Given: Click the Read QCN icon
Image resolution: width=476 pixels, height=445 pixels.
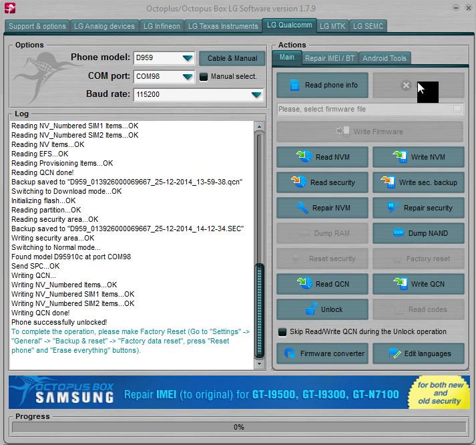Looking at the screenshot, I should pos(304,283).
